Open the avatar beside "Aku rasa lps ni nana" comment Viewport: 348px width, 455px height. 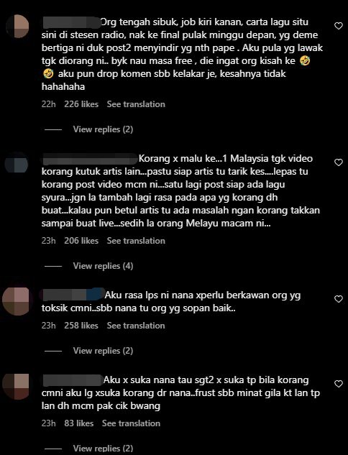(16, 301)
